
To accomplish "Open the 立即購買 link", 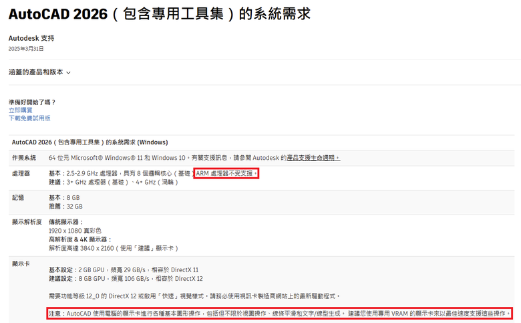I will (21, 110).
